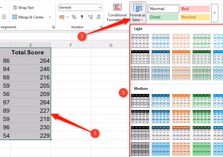223x157 pixels.
Task: Click cell with Total Score 230
Action: click(x=31, y=127)
